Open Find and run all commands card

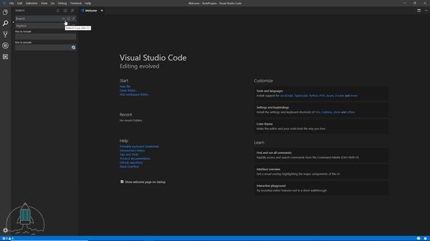pos(321,155)
